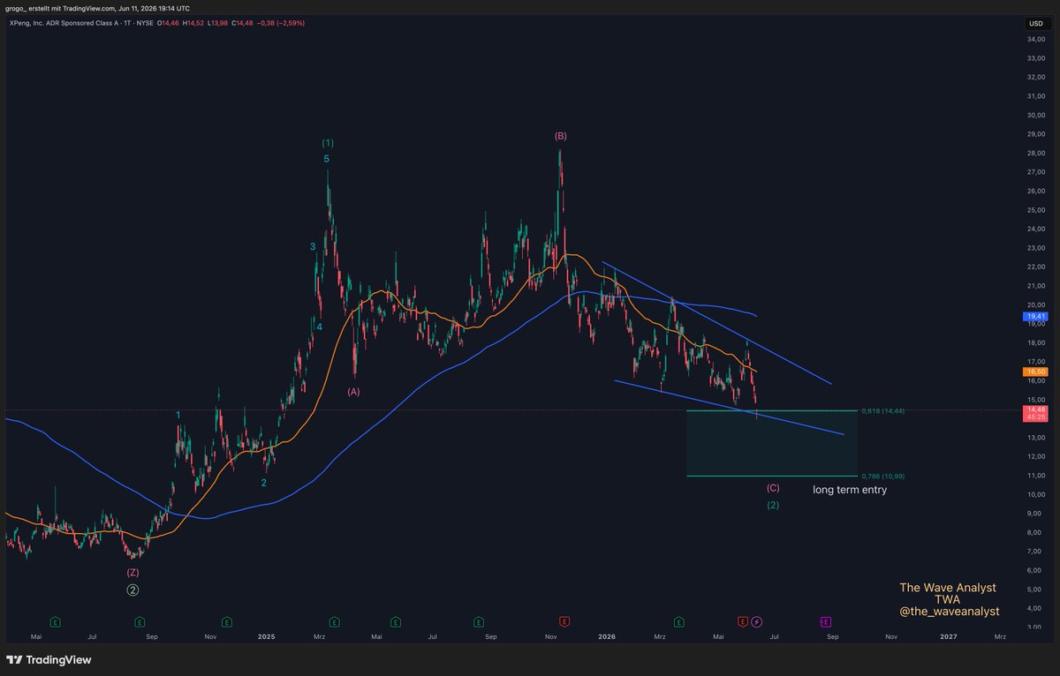
Task: Select the wave 5 label under (1)
Action: click(x=327, y=160)
